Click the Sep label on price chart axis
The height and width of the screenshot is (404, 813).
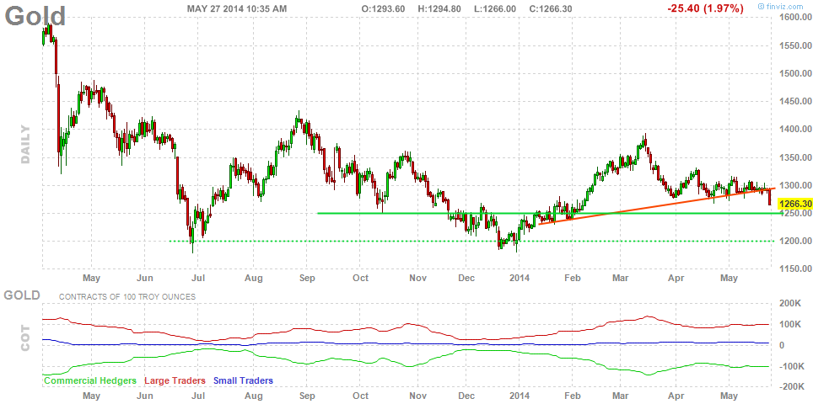pos(308,279)
